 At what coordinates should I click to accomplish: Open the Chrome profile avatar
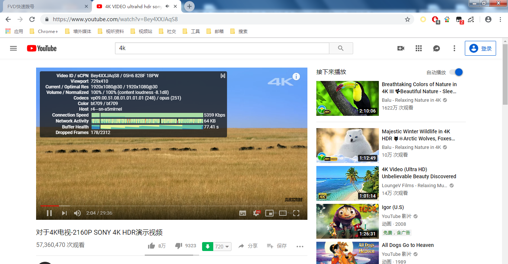coord(488,19)
